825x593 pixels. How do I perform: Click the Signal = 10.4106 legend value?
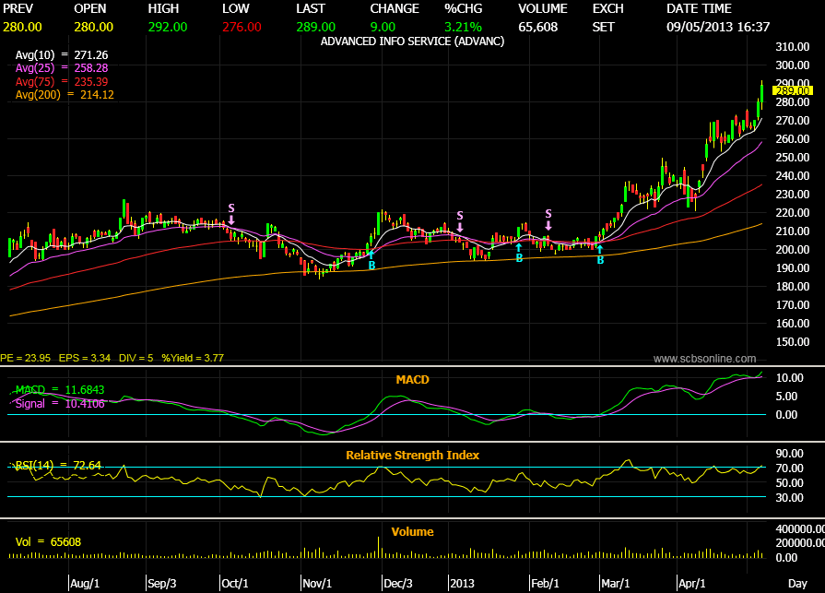pos(60,404)
